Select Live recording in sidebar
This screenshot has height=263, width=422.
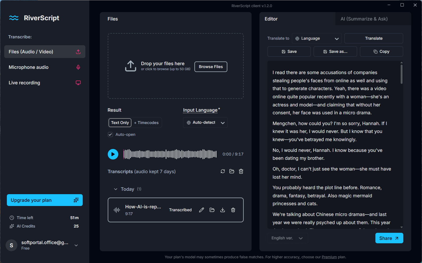click(45, 83)
